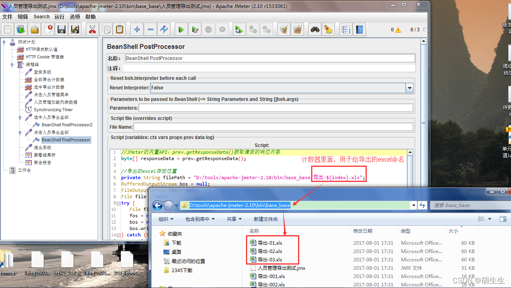Open the 文件 menu
This screenshot has width=511, height=288.
pyautogui.click(x=8, y=17)
